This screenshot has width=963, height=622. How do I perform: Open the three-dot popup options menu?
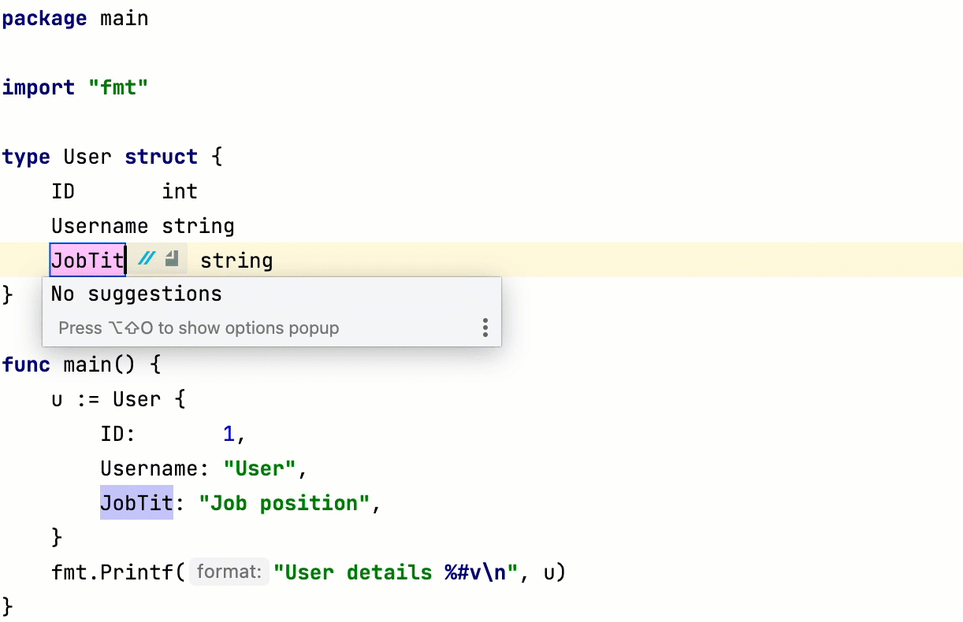tap(485, 328)
